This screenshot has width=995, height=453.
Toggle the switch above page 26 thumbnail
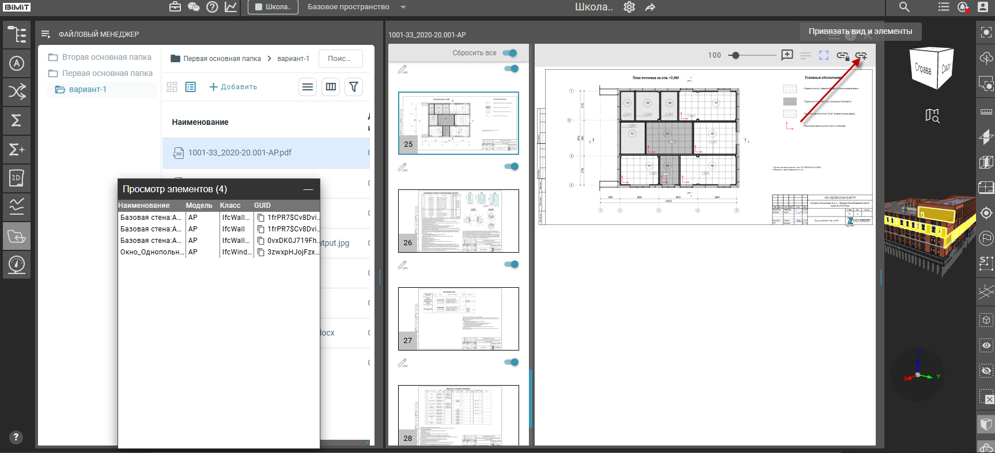point(512,166)
